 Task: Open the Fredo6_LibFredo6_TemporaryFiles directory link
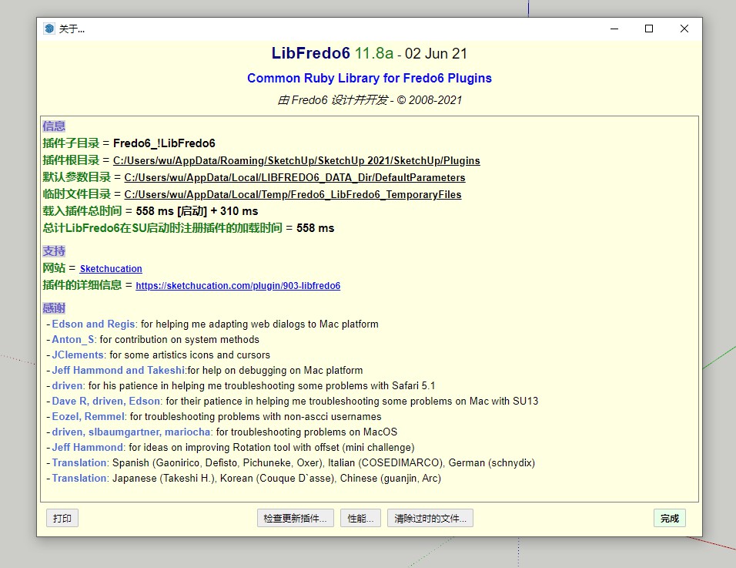coord(293,195)
